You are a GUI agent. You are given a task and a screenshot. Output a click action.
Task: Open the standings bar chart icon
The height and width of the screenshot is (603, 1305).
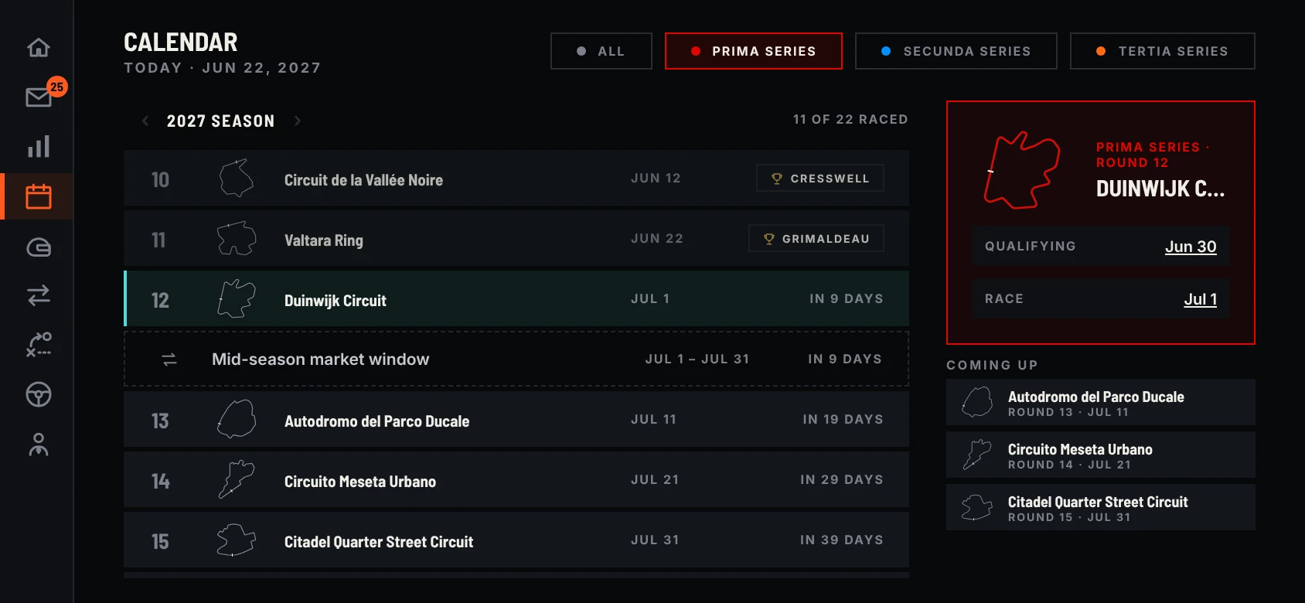tap(39, 147)
